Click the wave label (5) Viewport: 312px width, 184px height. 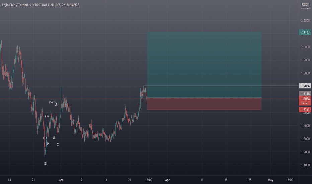point(51,102)
